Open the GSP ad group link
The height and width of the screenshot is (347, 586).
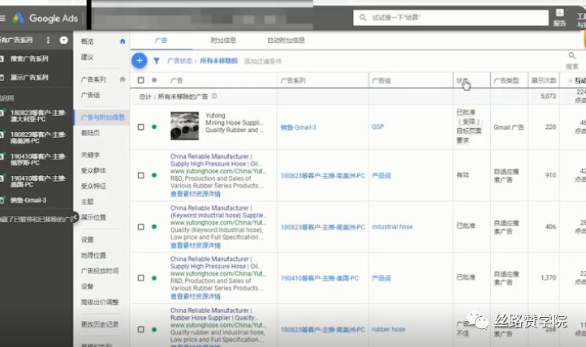(377, 126)
